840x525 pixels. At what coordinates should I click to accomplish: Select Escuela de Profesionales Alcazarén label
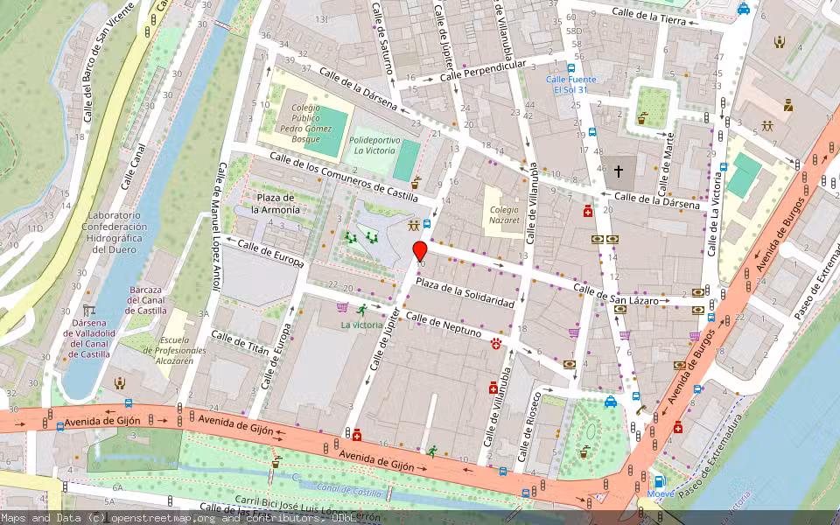click(174, 350)
